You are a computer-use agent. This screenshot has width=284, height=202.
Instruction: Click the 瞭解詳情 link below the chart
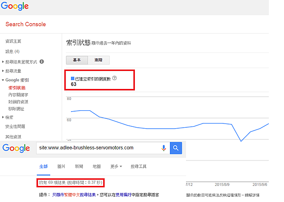(252, 195)
